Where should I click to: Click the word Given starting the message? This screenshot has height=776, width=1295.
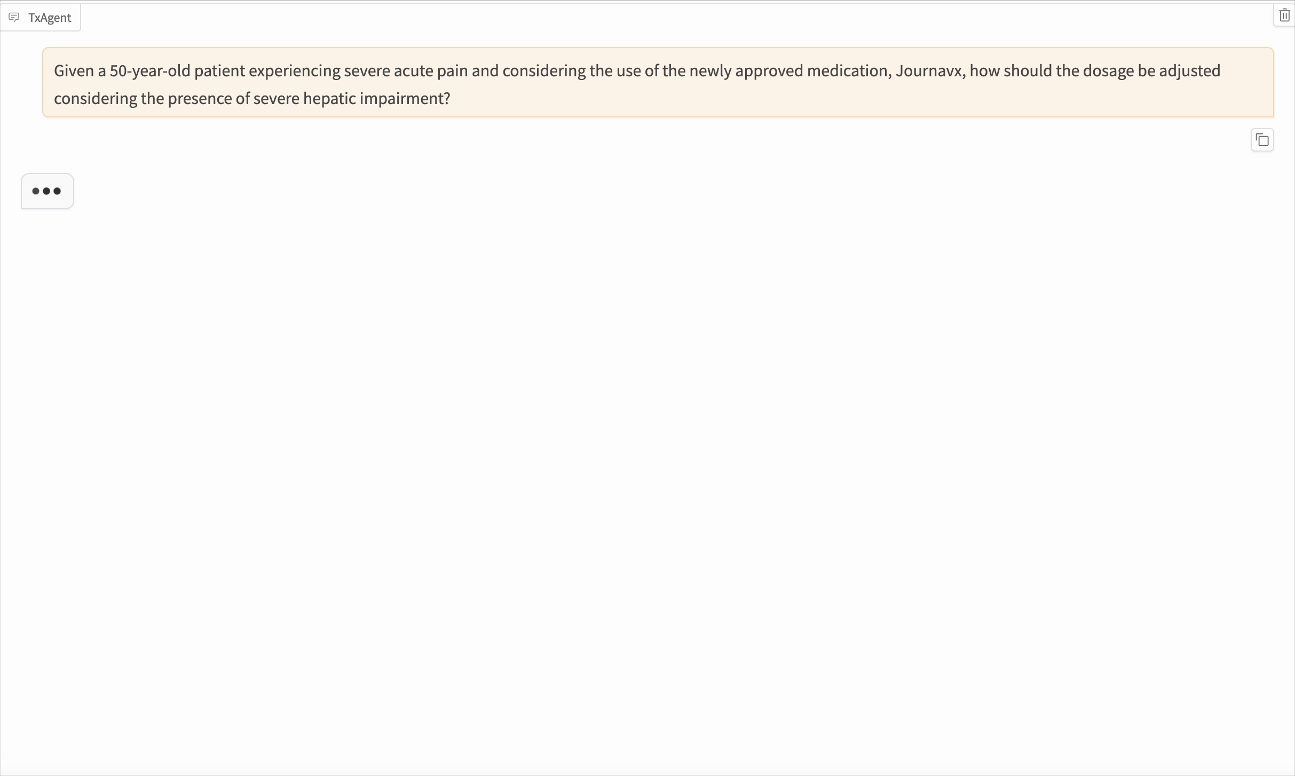[x=74, y=71]
